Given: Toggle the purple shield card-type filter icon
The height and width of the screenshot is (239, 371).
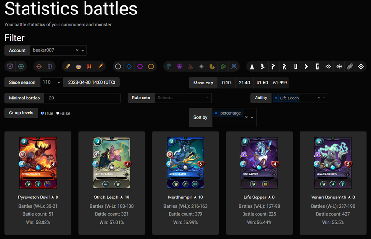Looking at the screenshot, I should [x=10, y=67].
